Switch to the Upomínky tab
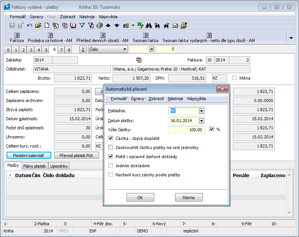 (59, 166)
